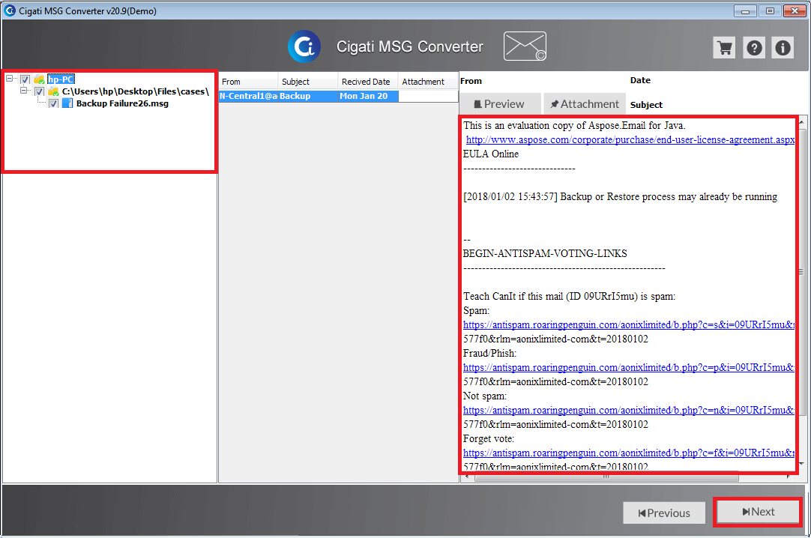Image resolution: width=811 pixels, height=538 pixels.
Task: Click the Backup Failure26.msg file icon
Action: coord(67,103)
